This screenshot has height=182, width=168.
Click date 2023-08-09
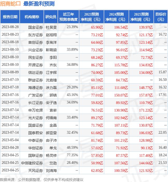10,72
